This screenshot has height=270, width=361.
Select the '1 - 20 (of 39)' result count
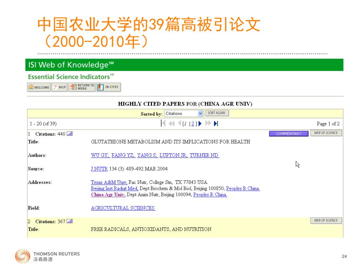43,124
